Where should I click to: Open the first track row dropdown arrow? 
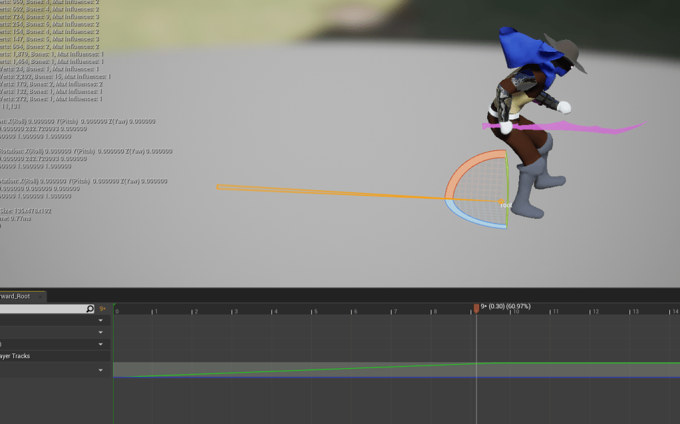pyautogui.click(x=101, y=320)
